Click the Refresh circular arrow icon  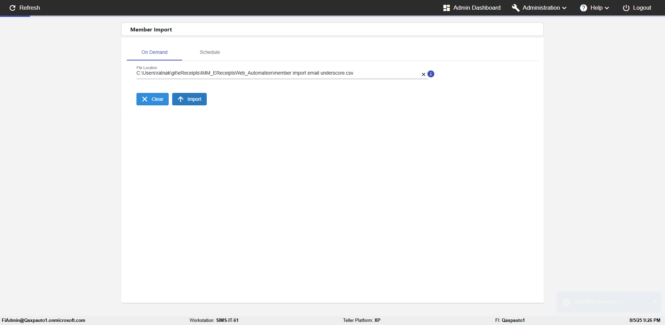point(12,8)
